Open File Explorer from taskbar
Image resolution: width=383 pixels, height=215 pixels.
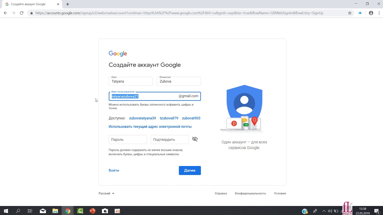click(55, 211)
